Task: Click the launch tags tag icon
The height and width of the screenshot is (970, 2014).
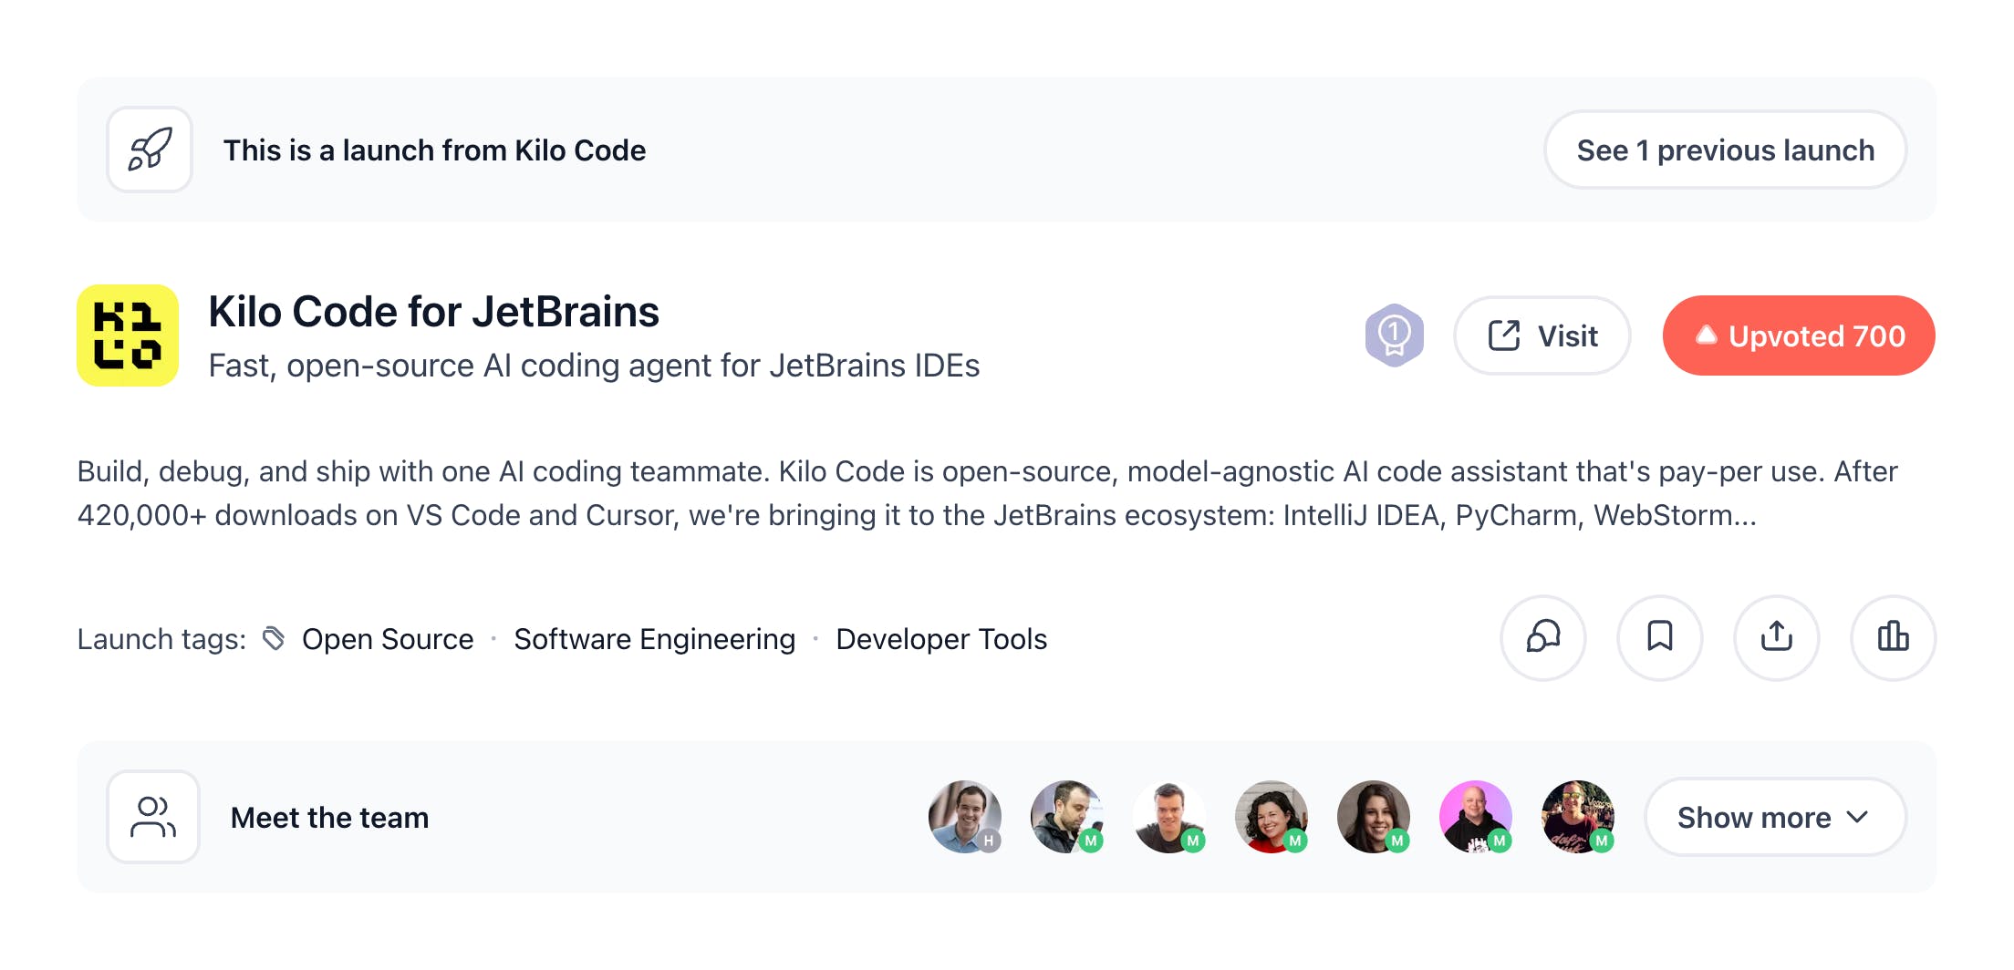Action: (x=274, y=638)
